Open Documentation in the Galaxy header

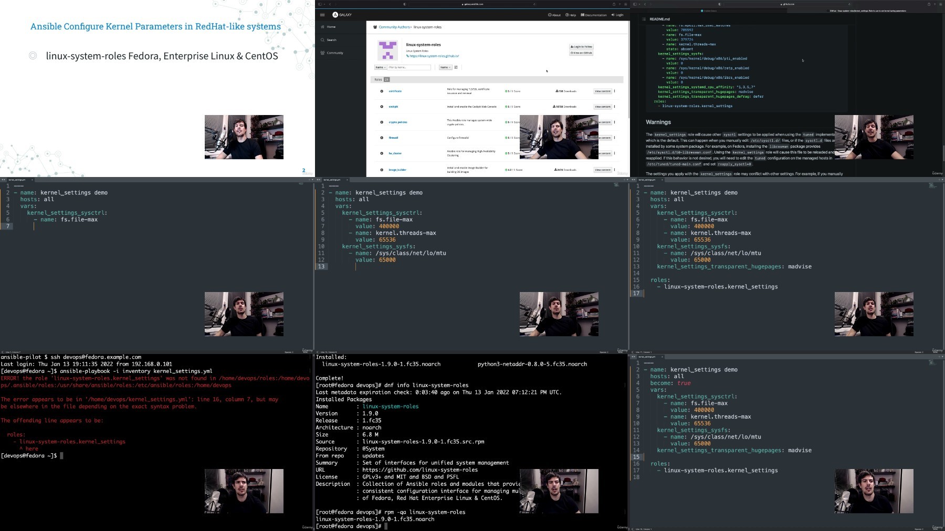tap(593, 15)
